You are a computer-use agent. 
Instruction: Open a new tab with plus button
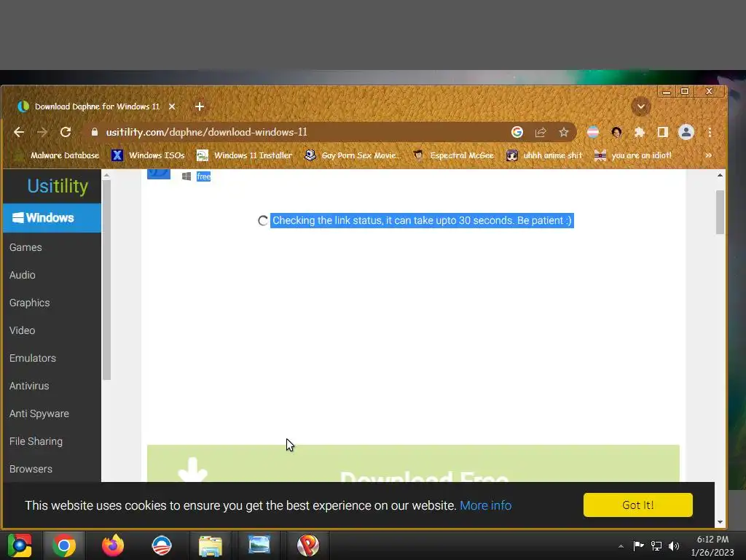(200, 106)
